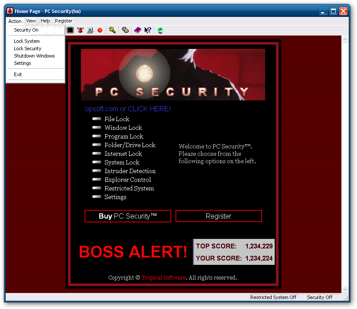Open Program Lock option
This screenshot has height=309, width=357.
pyautogui.click(x=124, y=136)
